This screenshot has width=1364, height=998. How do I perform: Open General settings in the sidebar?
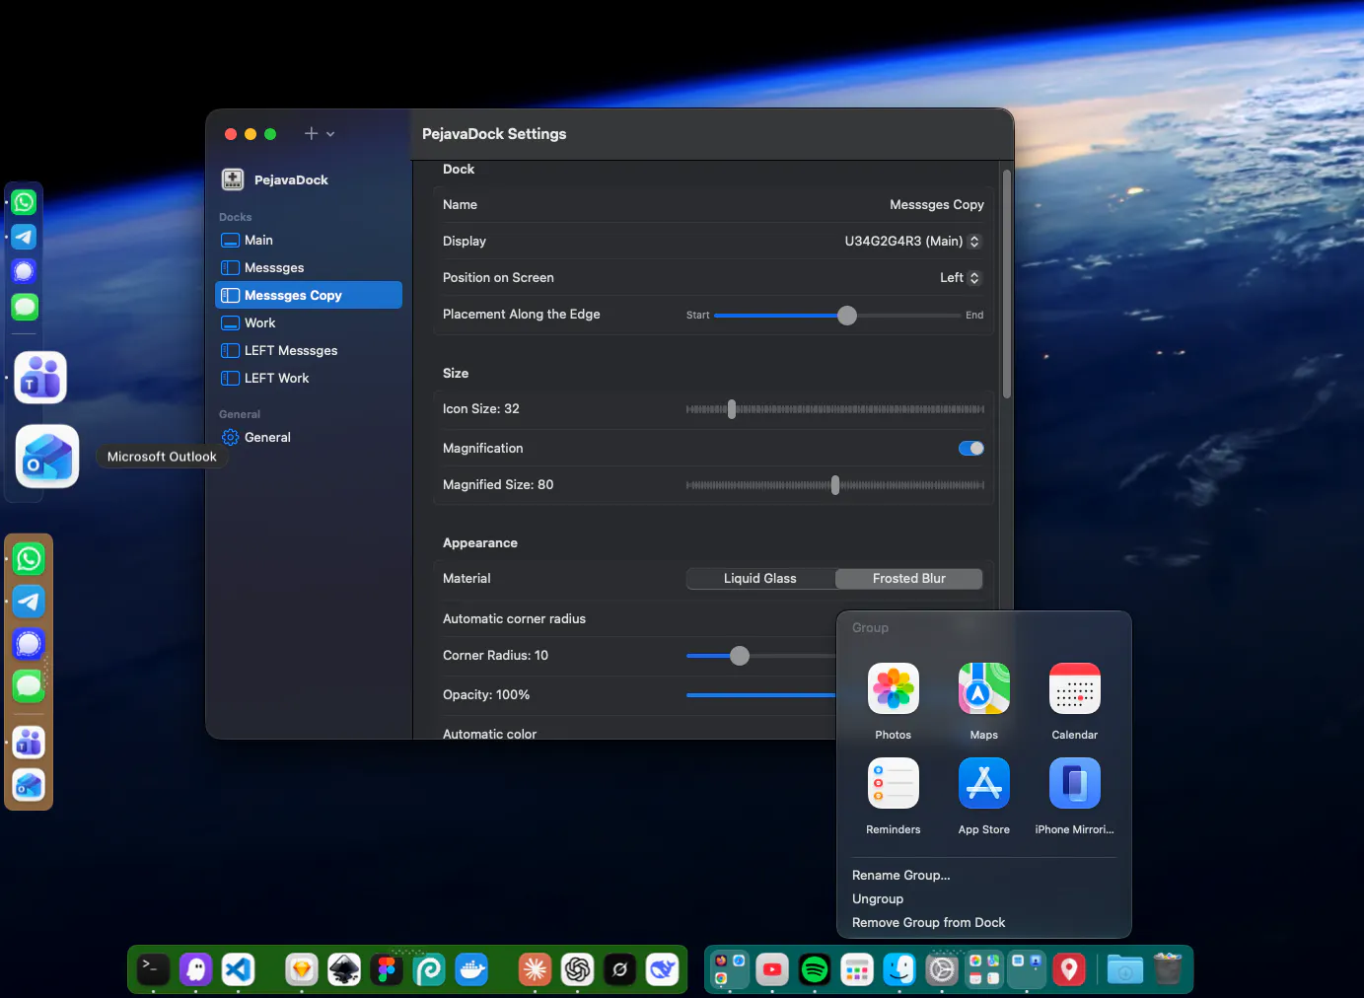click(309, 438)
